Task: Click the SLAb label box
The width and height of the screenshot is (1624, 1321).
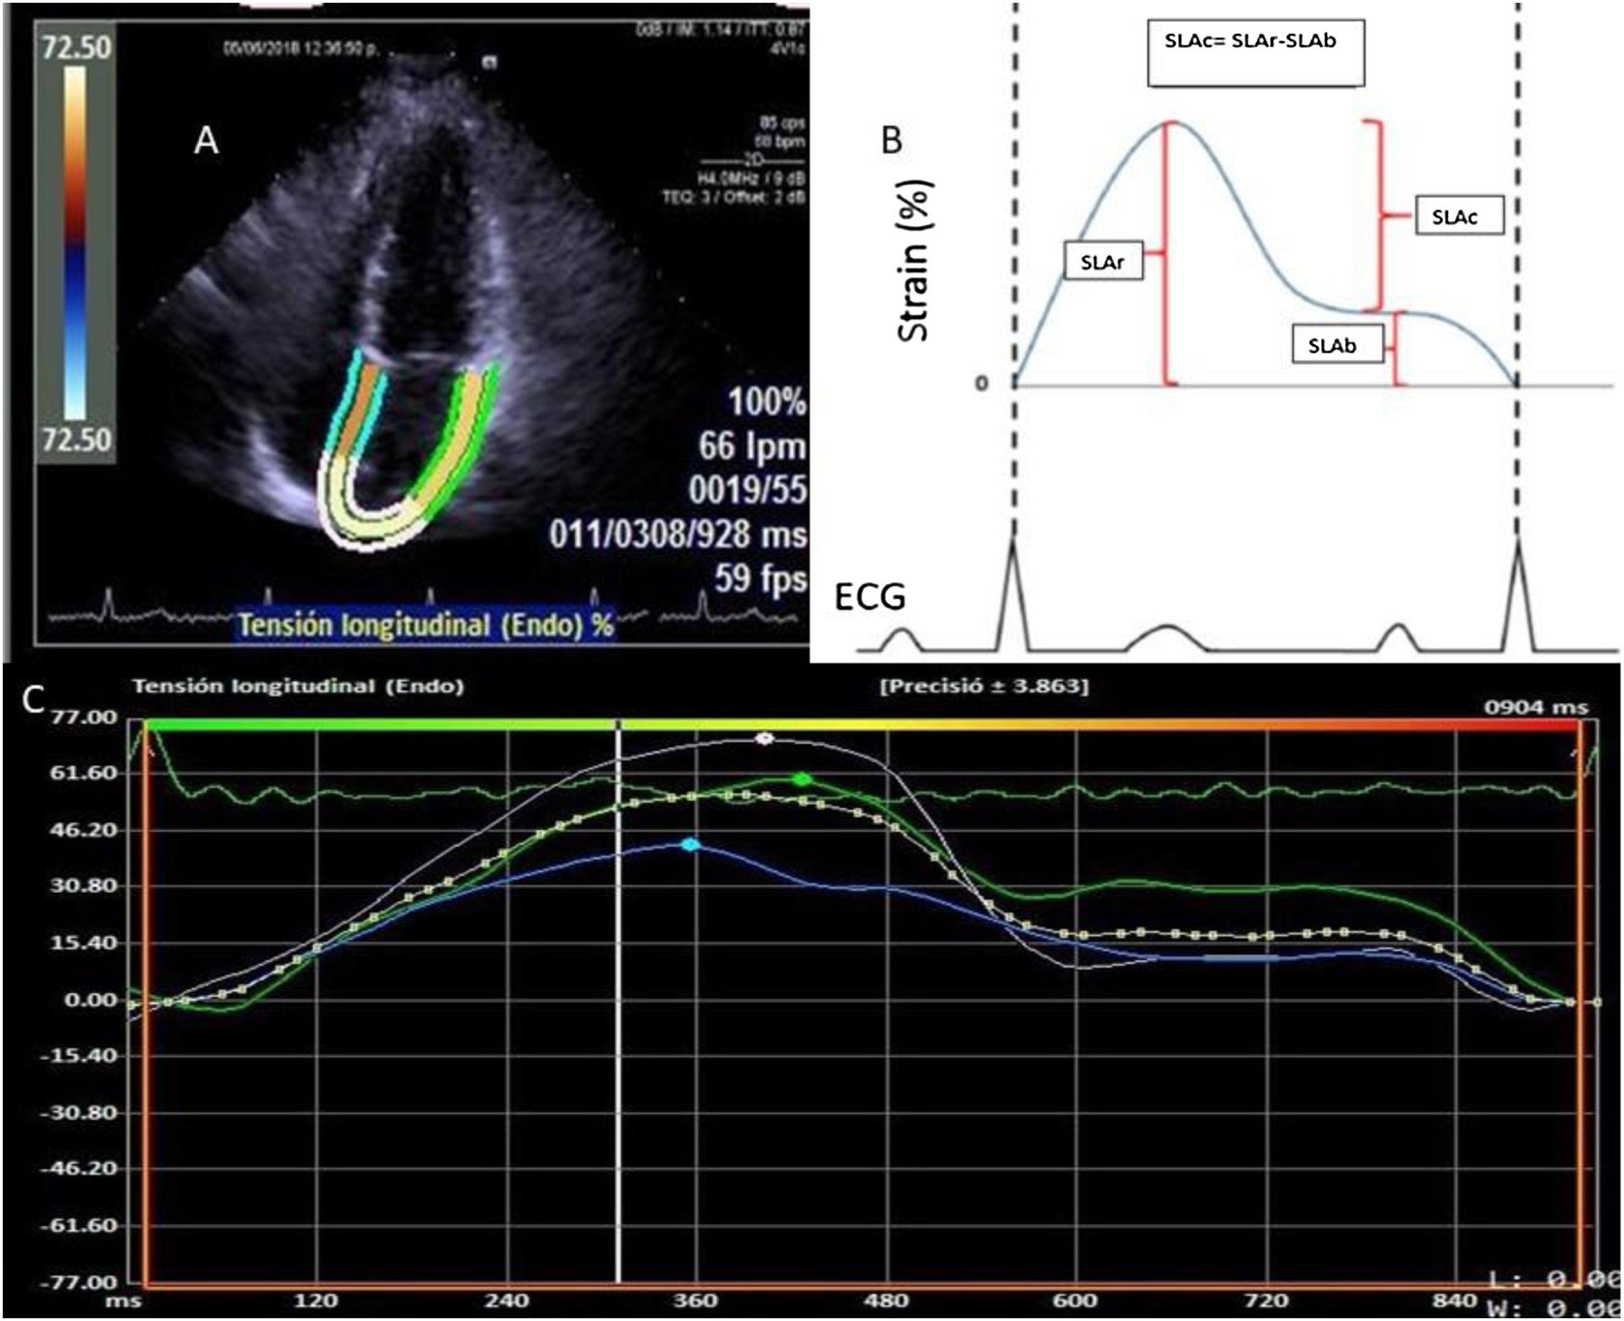Action: pos(1336,345)
